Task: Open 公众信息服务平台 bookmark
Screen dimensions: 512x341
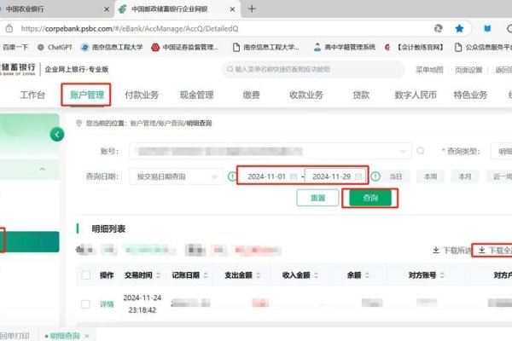Action: [x=483, y=48]
